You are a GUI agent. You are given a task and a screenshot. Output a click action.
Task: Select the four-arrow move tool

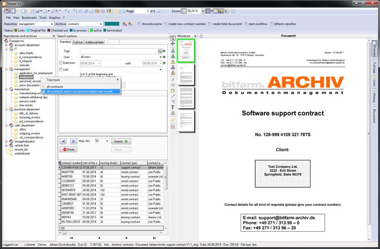tap(173, 43)
